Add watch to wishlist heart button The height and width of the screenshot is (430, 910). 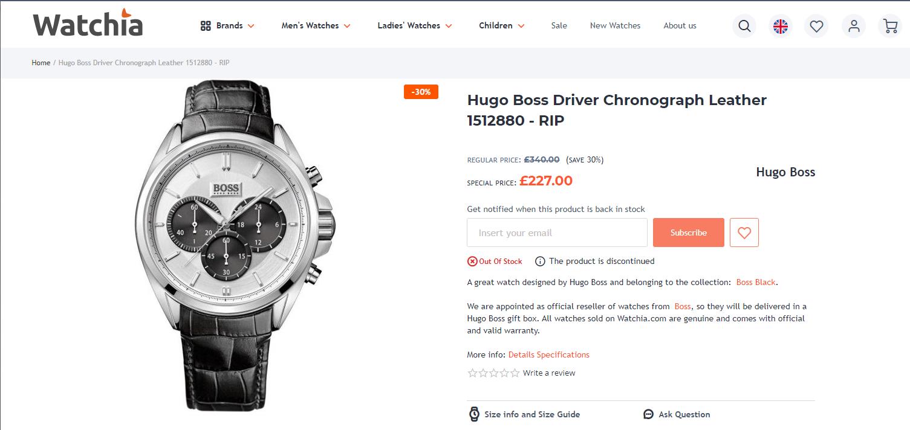pyautogui.click(x=744, y=233)
